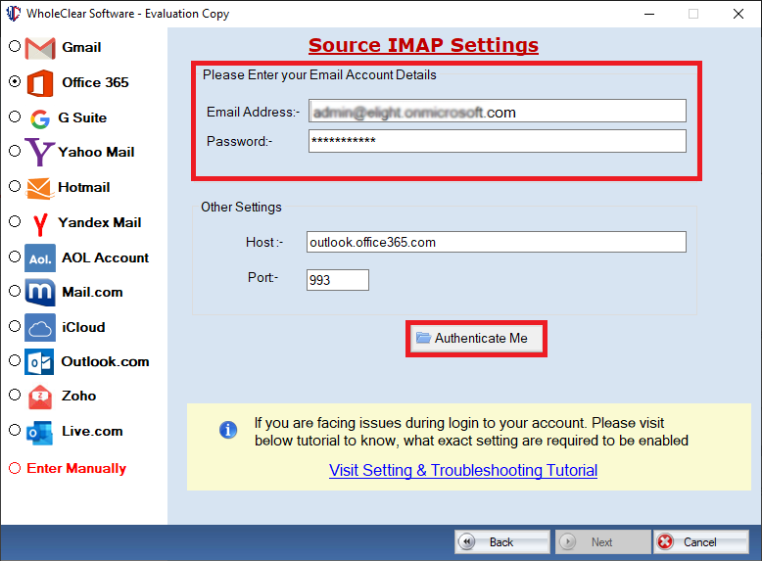Viewport: 762px width, 561px height.
Task: Click the Gmail envelope icon
Action: tap(40, 48)
